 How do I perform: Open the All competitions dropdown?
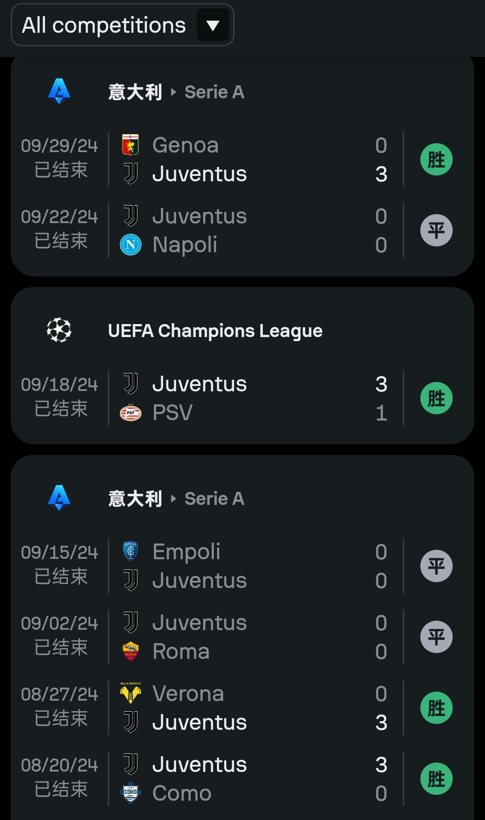[x=104, y=25]
